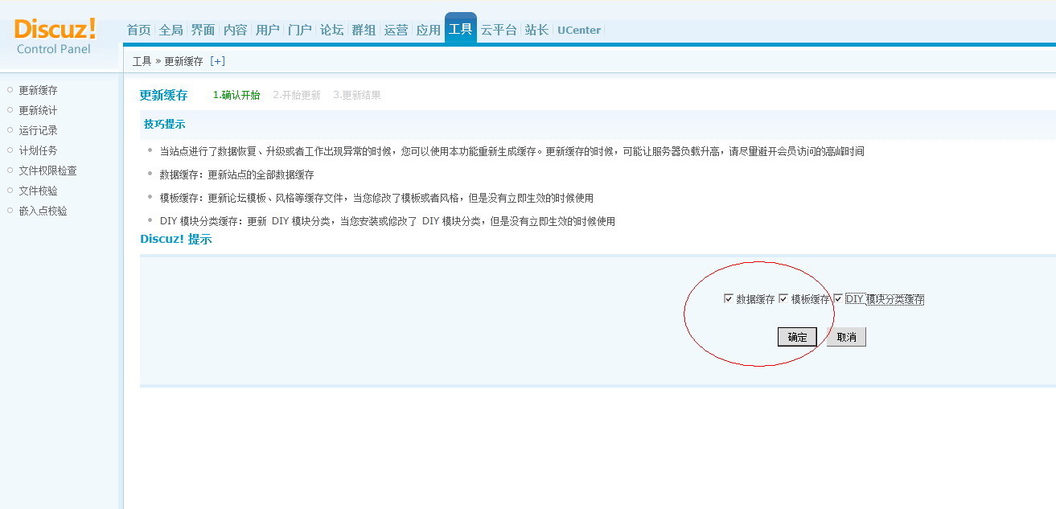This screenshot has width=1056, height=509.
Task: Switch to the 运营 tab
Action: 396,30
